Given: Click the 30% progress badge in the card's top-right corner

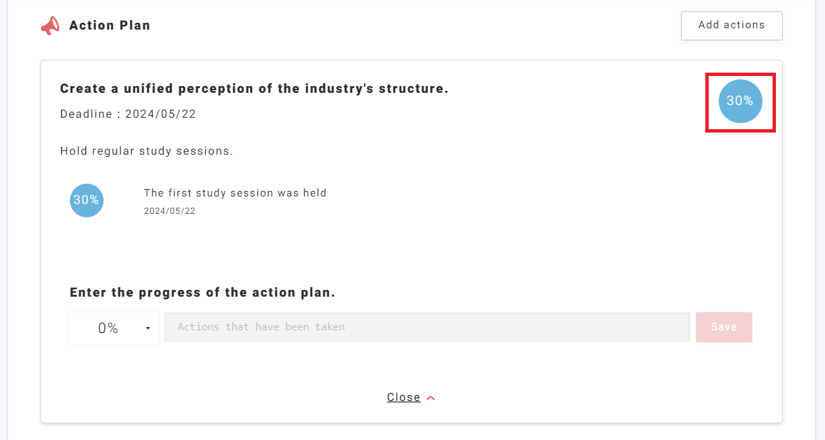Looking at the screenshot, I should coord(740,102).
